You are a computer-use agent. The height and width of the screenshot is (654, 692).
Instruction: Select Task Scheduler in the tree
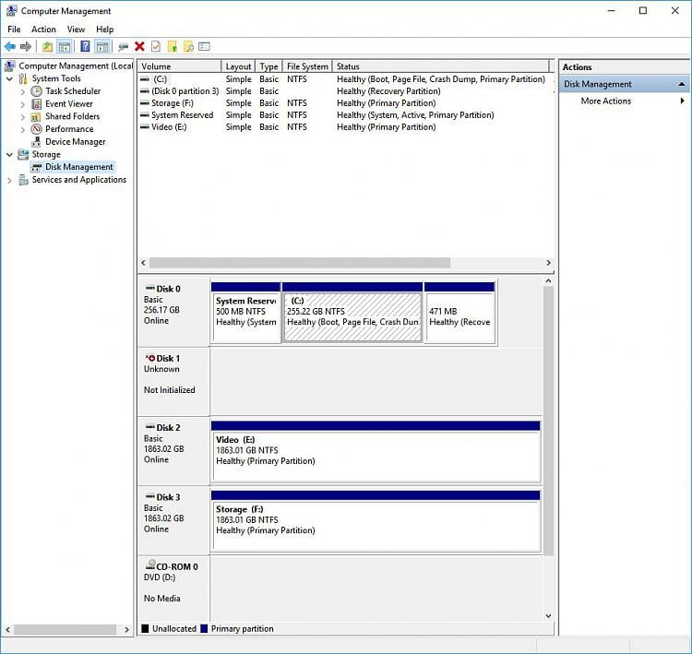(x=73, y=91)
